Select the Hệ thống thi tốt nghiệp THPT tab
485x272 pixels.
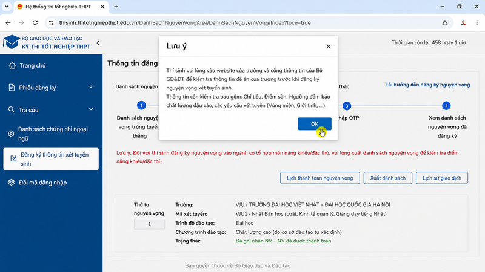click(61, 7)
